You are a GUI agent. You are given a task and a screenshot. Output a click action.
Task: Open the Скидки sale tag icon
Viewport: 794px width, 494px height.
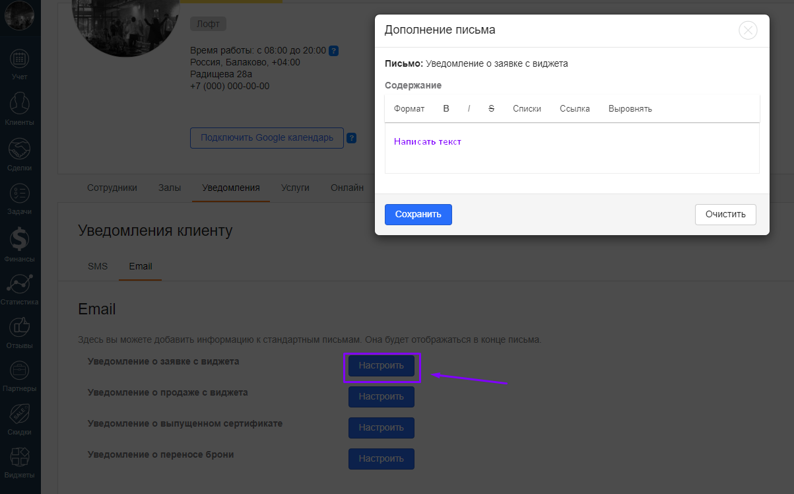click(20, 414)
